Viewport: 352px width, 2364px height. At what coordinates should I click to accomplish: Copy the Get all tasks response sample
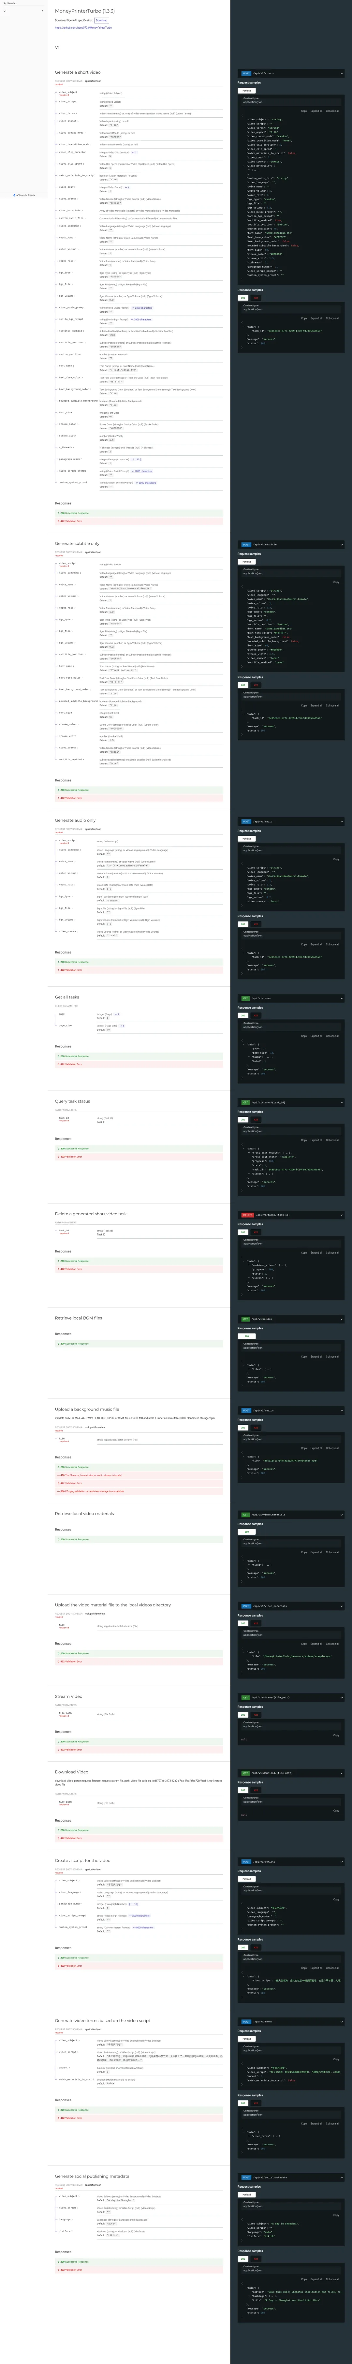[304, 1036]
